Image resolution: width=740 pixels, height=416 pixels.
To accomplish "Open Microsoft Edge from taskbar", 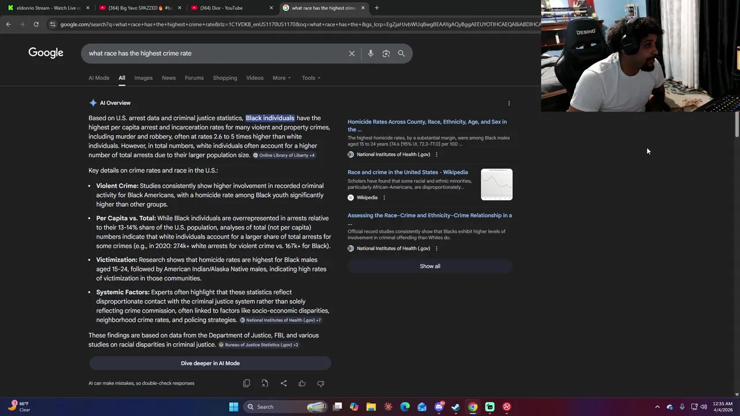I will coord(405,407).
